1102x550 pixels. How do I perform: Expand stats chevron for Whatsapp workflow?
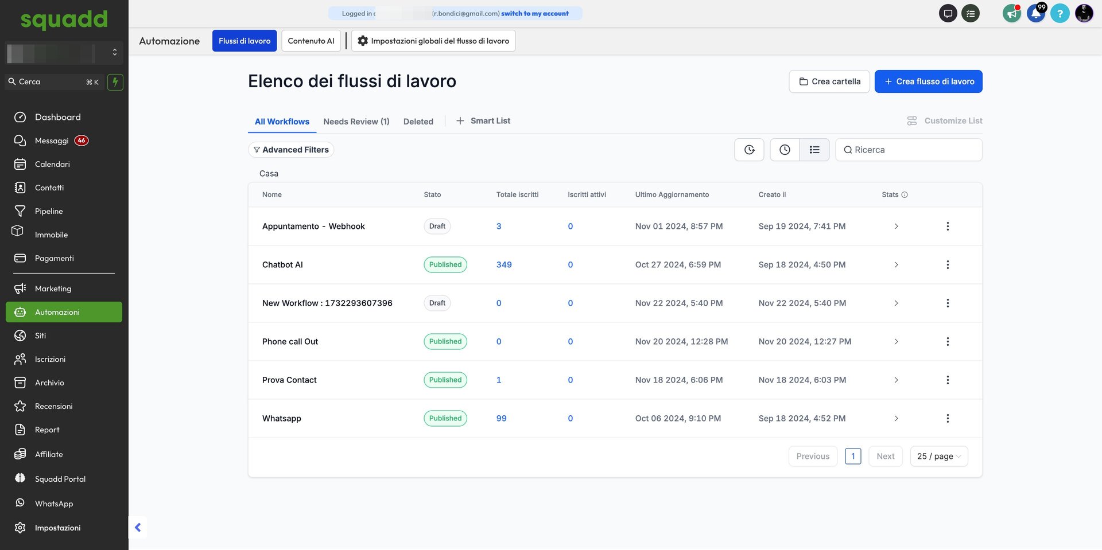pos(896,419)
